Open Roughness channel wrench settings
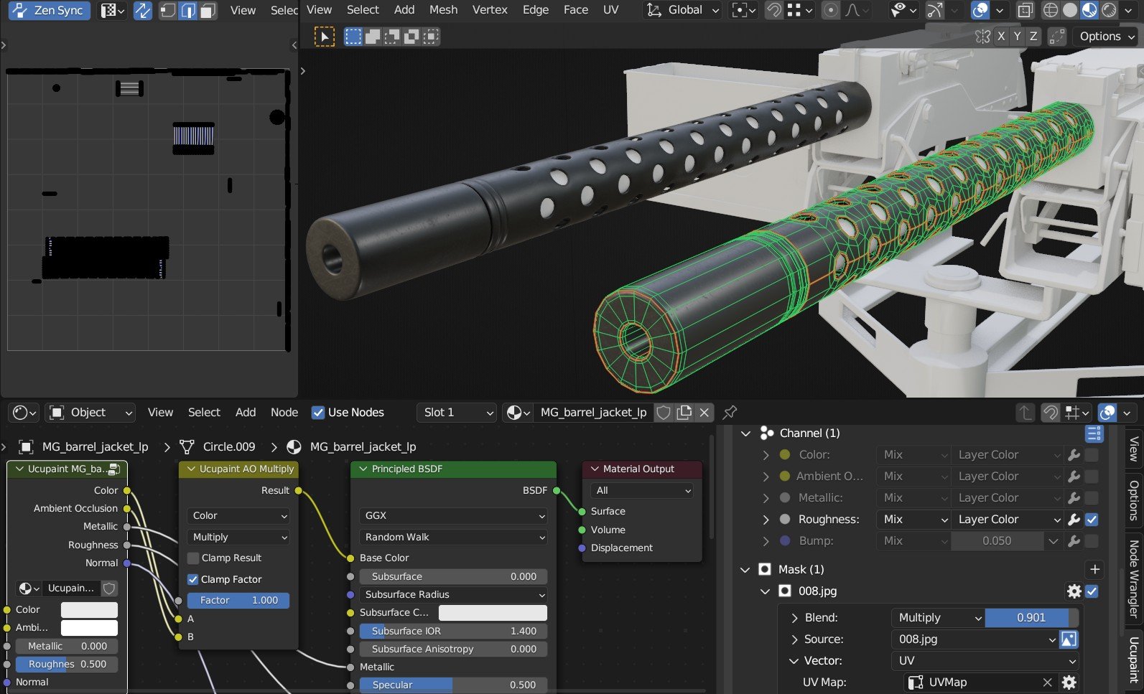 click(x=1074, y=520)
